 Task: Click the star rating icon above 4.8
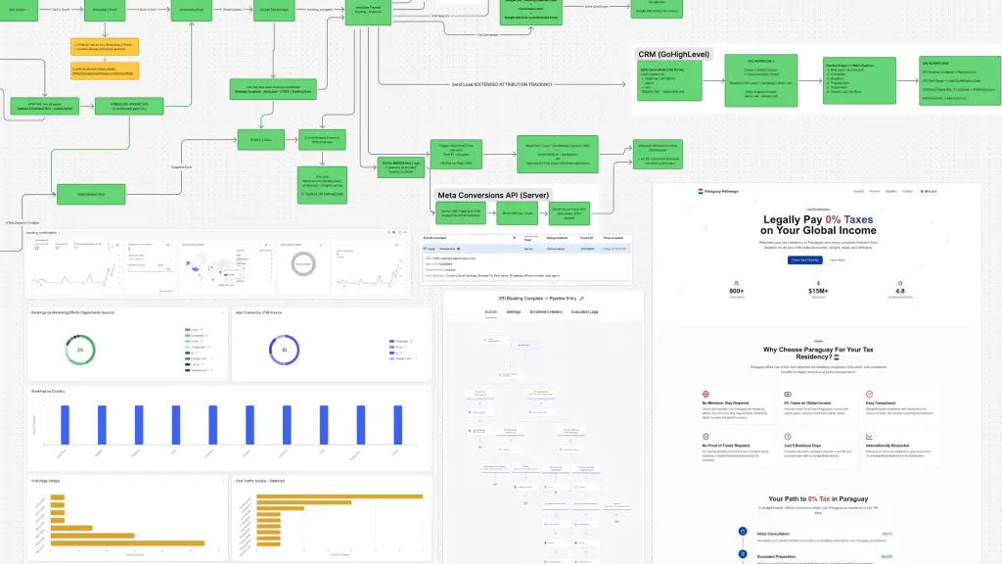pos(900,283)
